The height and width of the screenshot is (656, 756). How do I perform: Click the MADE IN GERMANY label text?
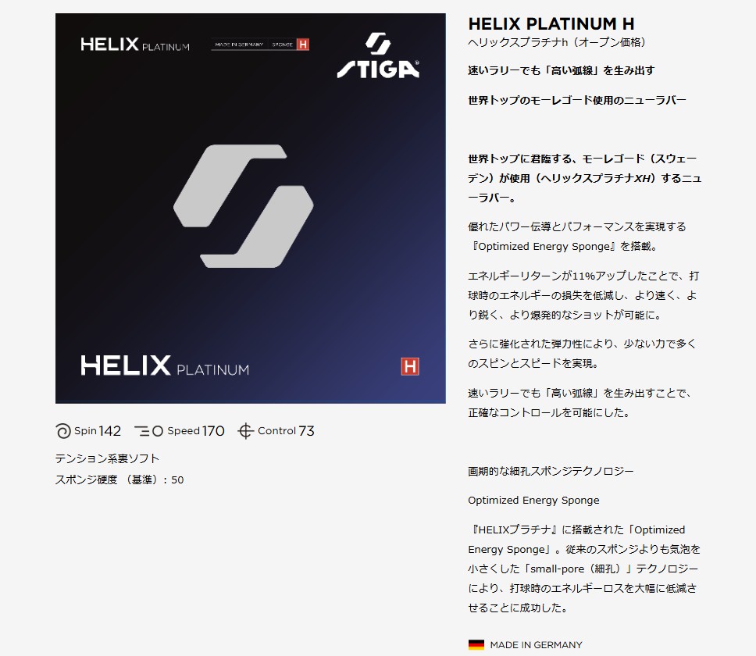[536, 645]
